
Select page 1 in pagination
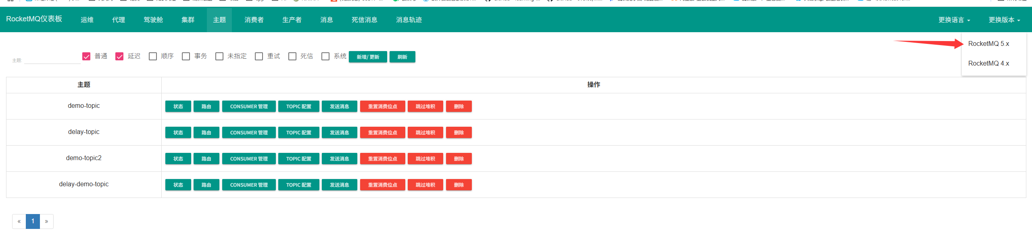(x=33, y=221)
